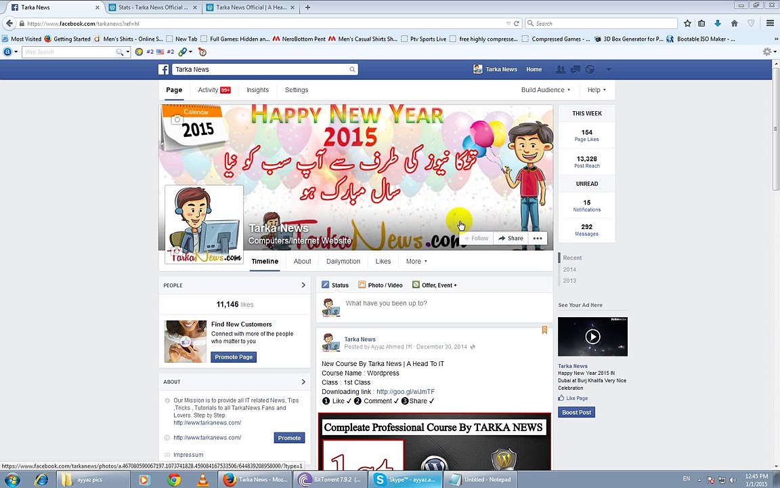Open the URL bar history dropdown
Viewport: 780px width, 488px height.
click(x=508, y=24)
